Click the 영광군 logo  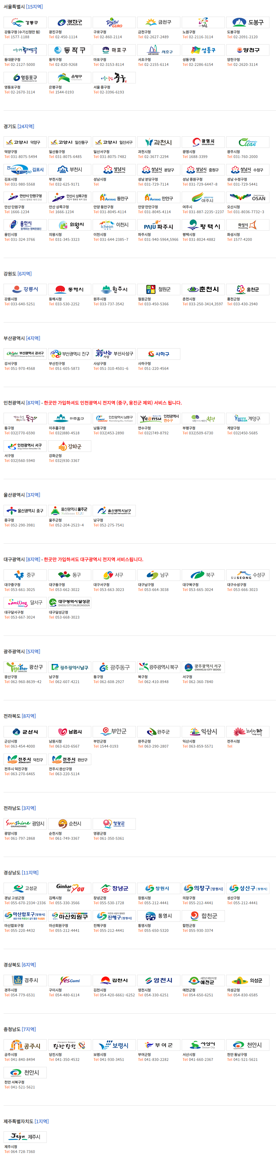pyautogui.click(x=114, y=824)
